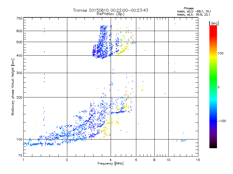Click the '4' frequency axis tick label

click(111, 160)
